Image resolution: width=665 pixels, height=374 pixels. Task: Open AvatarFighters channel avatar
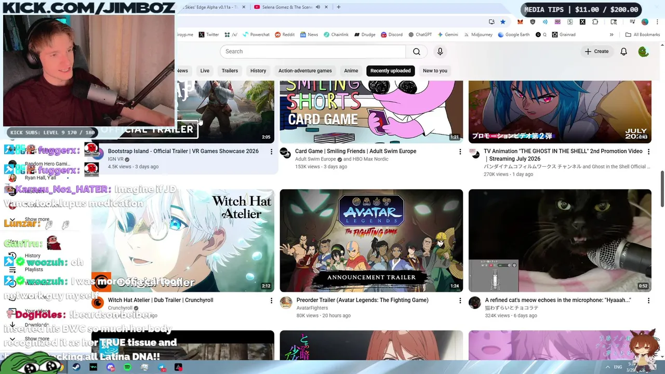point(286,302)
